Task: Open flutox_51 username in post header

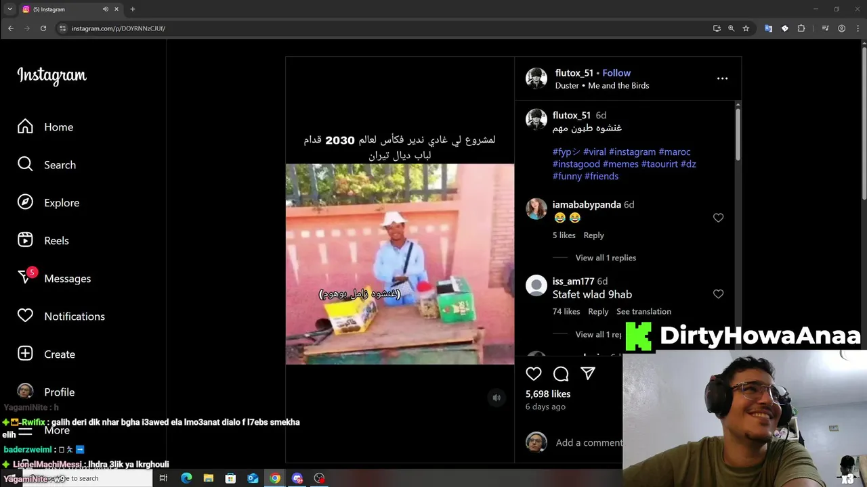Action: pyautogui.click(x=574, y=73)
